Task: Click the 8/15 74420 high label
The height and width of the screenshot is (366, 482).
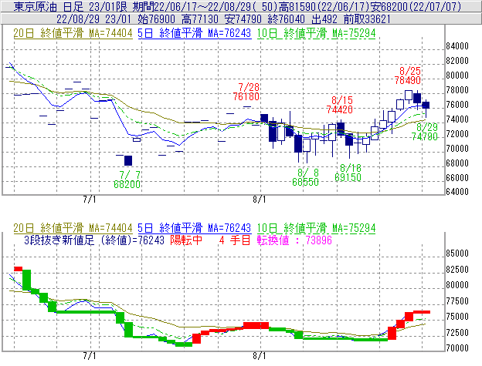Action: [340, 105]
